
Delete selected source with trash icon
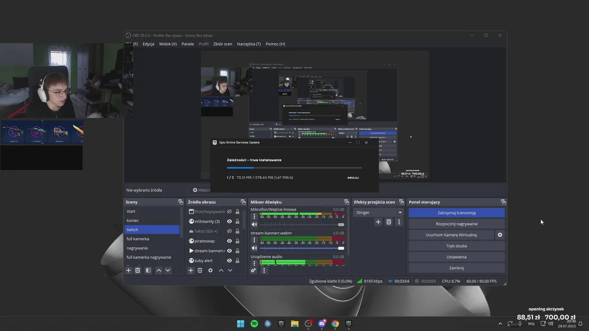(x=200, y=270)
